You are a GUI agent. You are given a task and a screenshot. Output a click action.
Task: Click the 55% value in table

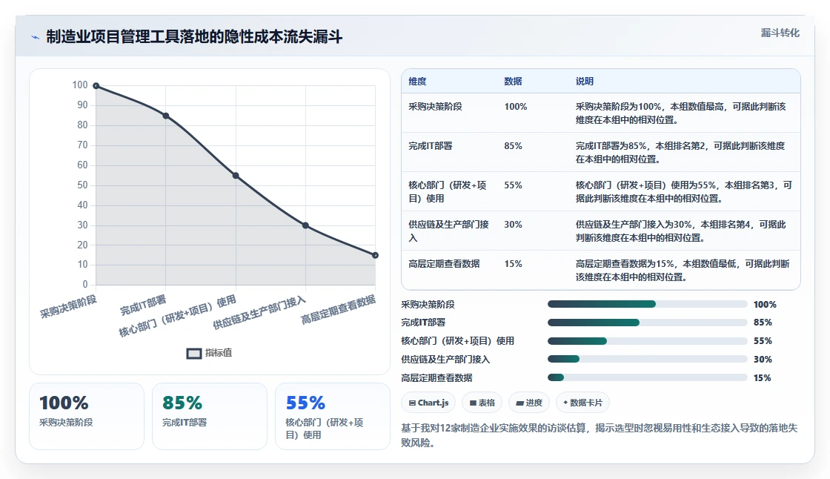tap(513, 185)
